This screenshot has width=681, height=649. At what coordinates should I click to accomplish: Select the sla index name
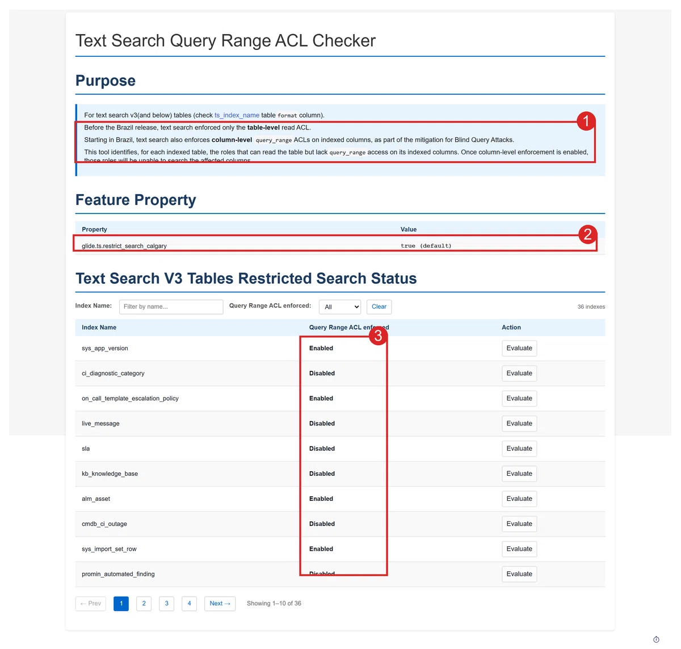(86, 449)
